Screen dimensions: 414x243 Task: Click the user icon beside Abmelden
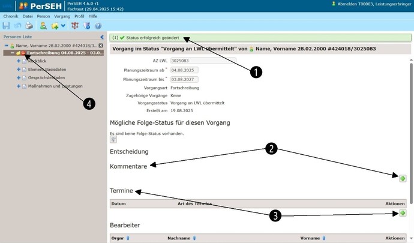334,4
